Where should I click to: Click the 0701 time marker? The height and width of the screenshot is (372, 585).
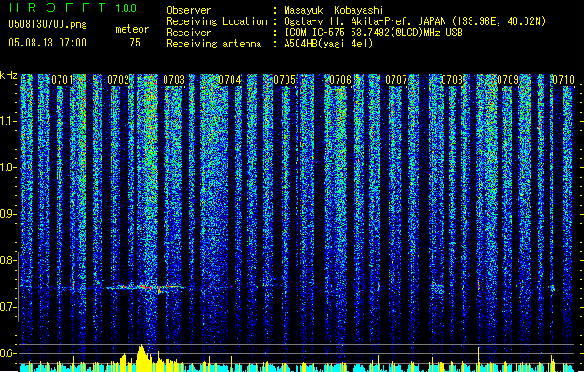(62, 80)
